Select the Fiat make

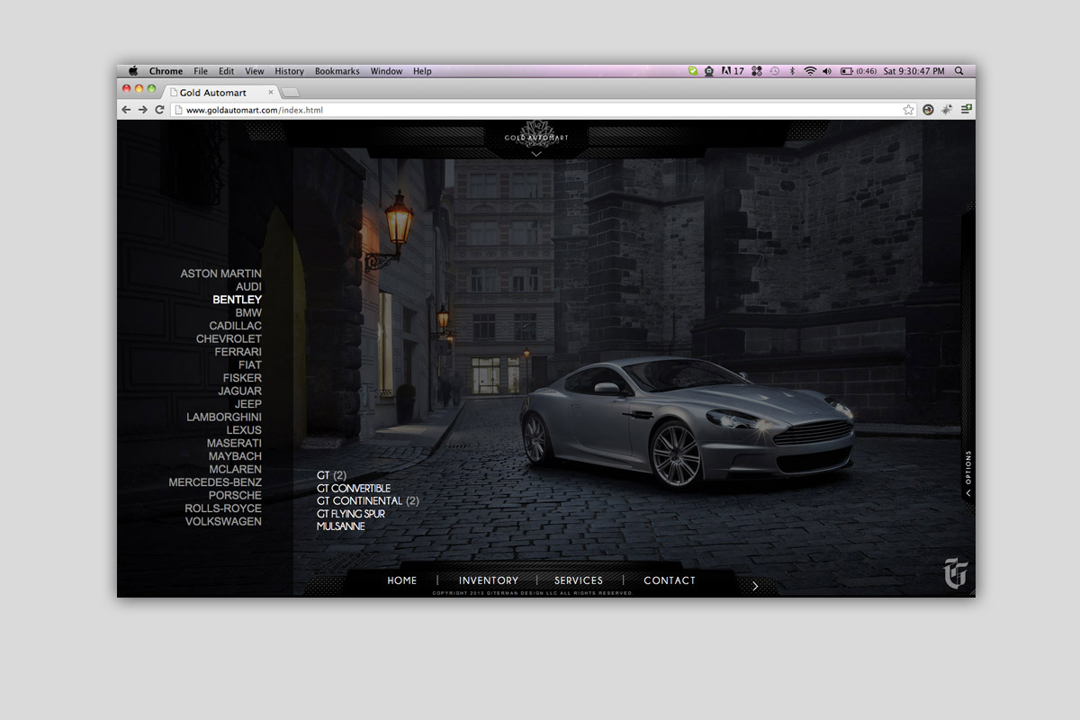pyautogui.click(x=250, y=364)
